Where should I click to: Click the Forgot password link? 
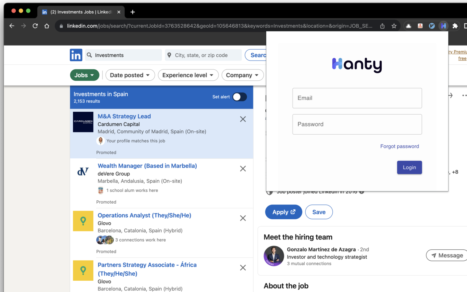400,146
